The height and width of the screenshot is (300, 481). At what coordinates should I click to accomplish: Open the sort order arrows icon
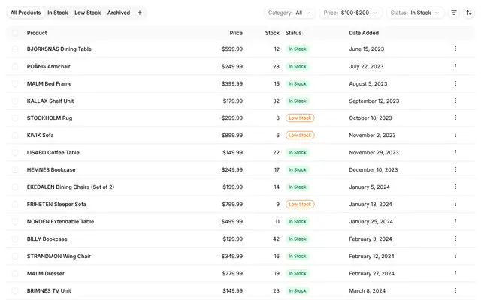click(469, 13)
